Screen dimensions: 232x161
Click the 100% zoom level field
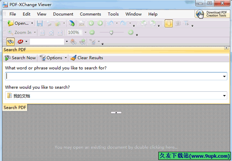coord(75,32)
